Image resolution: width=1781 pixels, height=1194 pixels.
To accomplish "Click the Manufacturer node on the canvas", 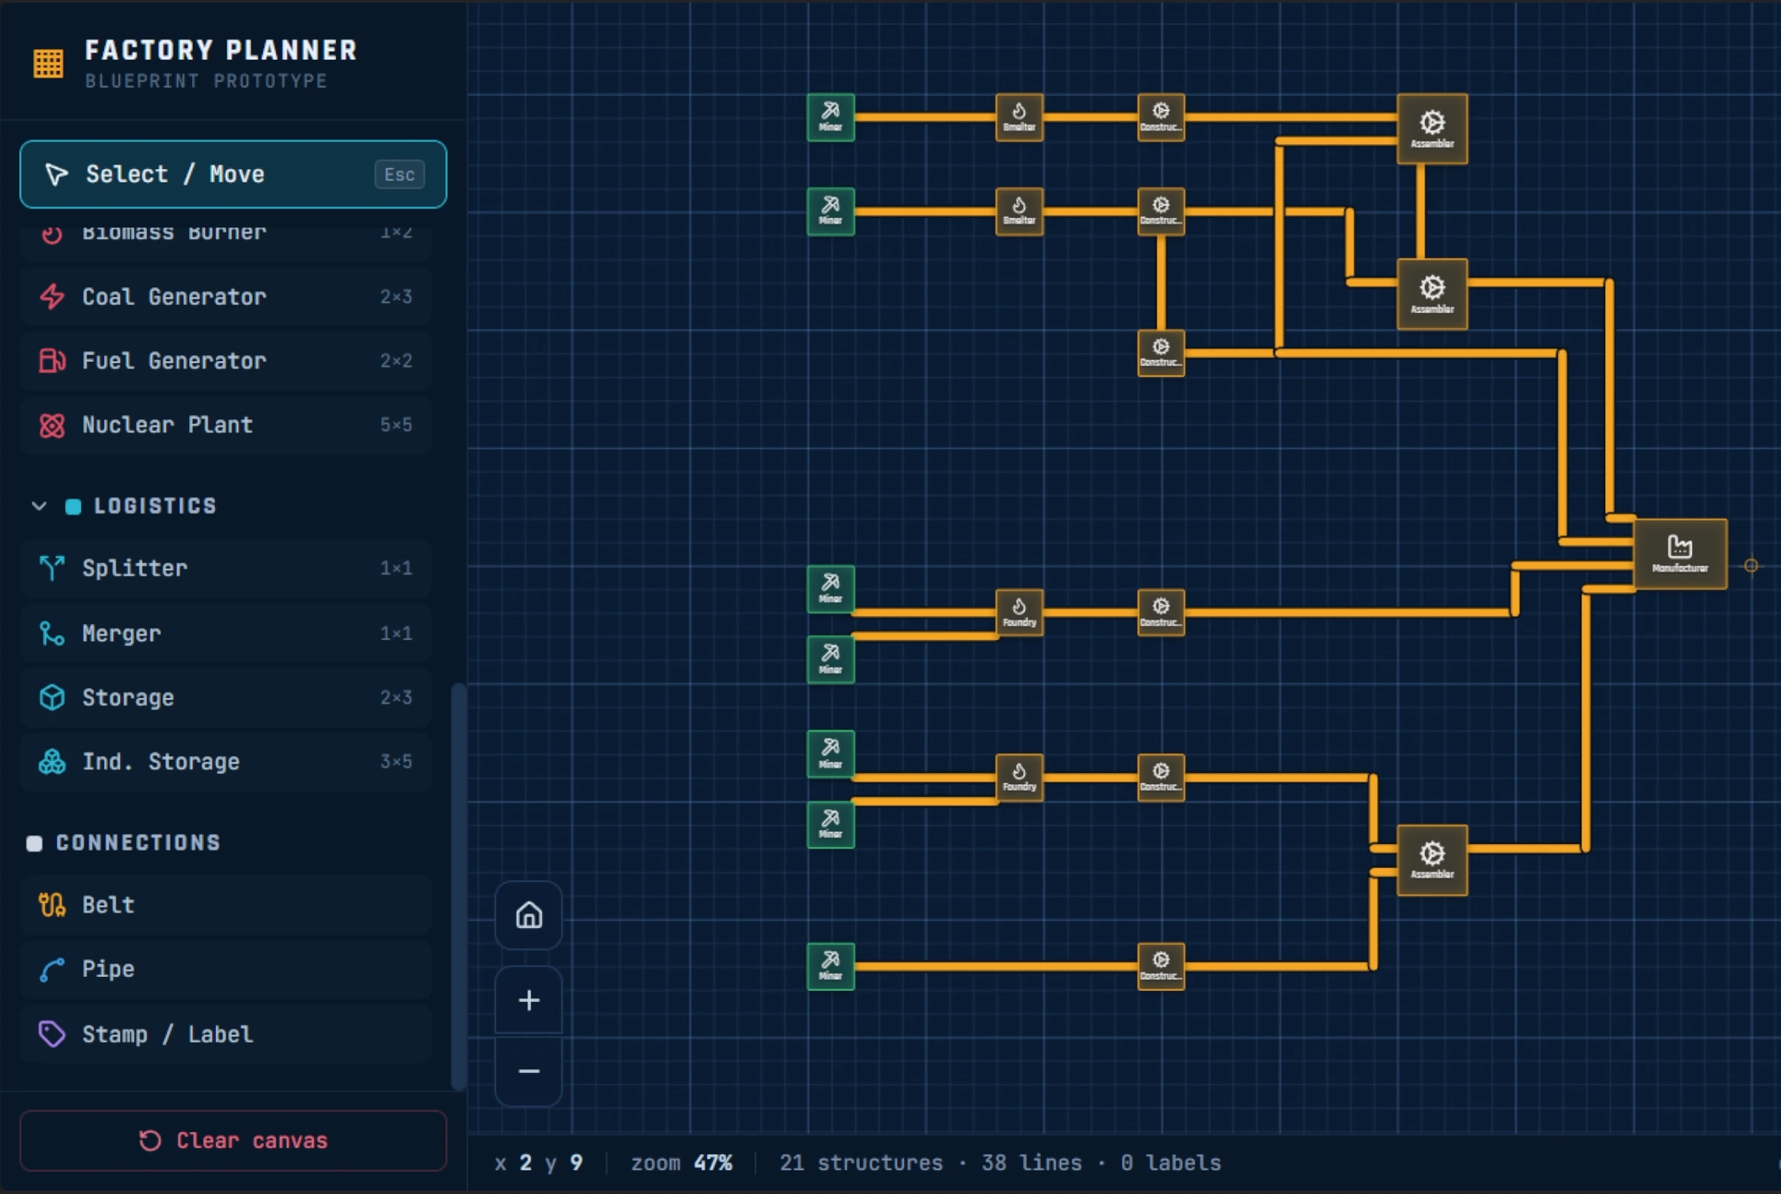I will 1680,554.
